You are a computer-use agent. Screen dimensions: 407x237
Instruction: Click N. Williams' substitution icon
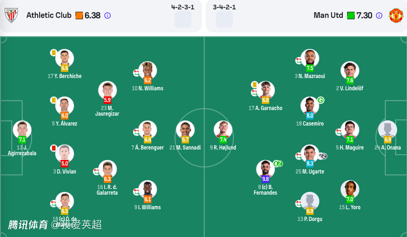tap(136, 72)
